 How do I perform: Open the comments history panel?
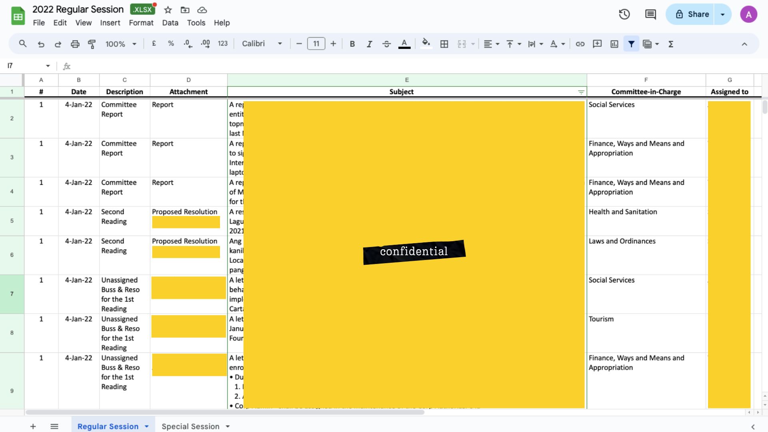pyautogui.click(x=650, y=14)
